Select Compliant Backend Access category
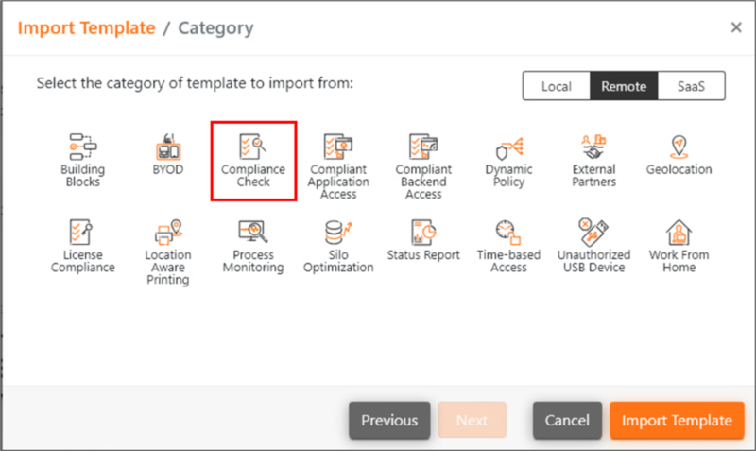 tap(423, 167)
